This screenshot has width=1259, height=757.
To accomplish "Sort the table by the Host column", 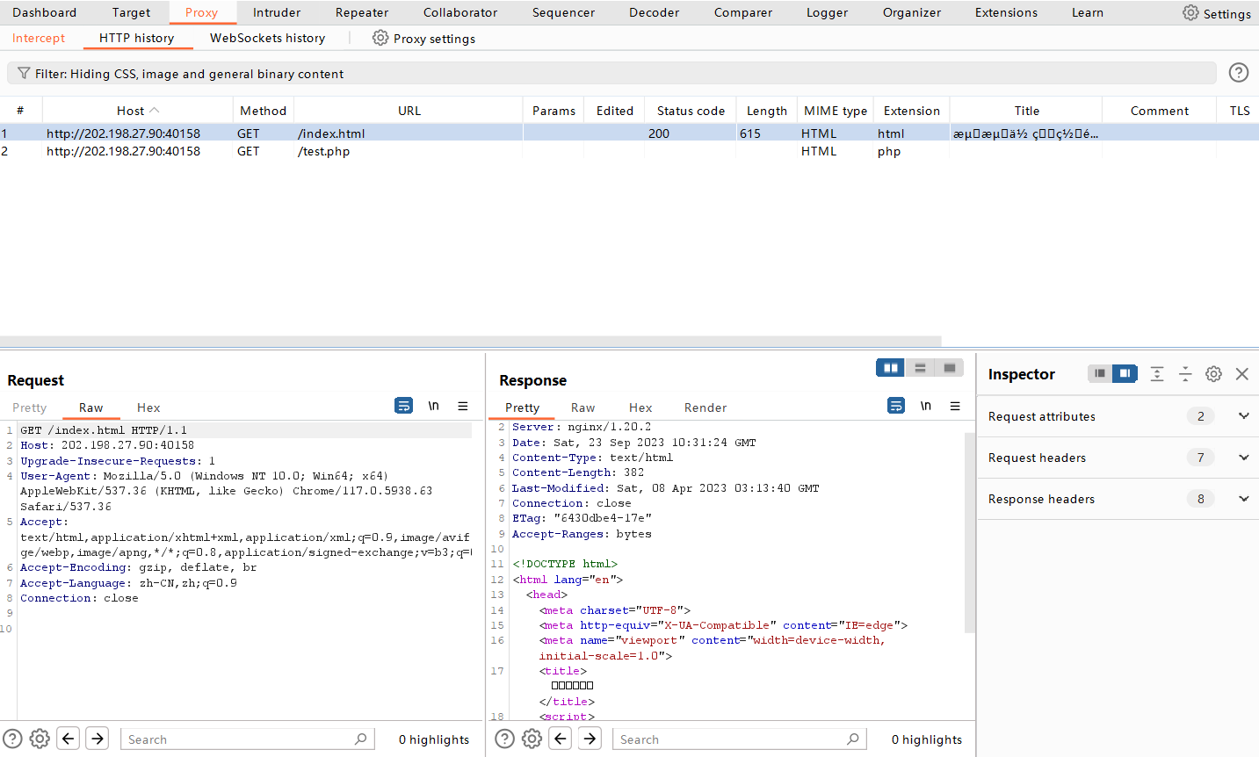I will tap(138, 111).
